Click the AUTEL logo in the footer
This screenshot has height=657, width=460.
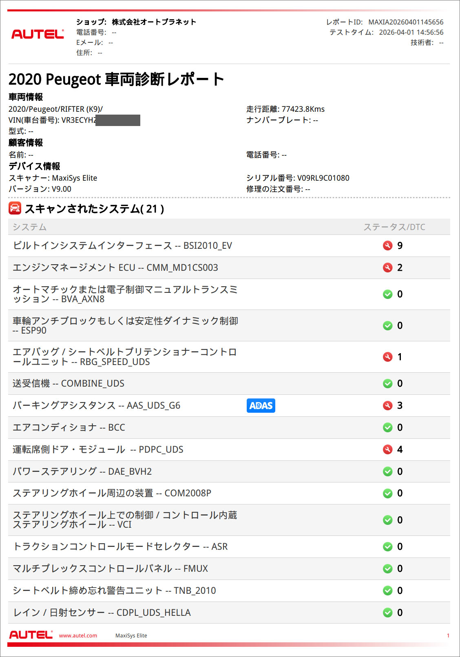(x=31, y=635)
